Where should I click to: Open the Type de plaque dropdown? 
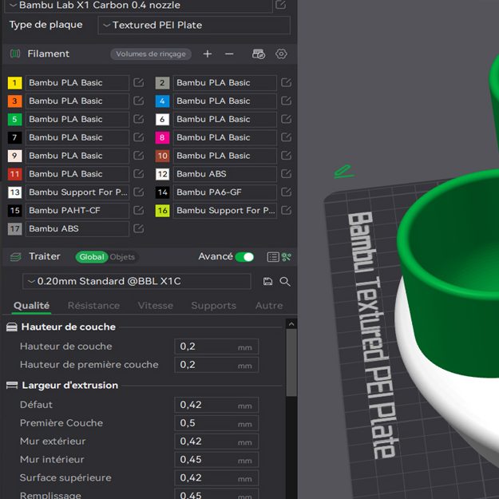coord(194,25)
